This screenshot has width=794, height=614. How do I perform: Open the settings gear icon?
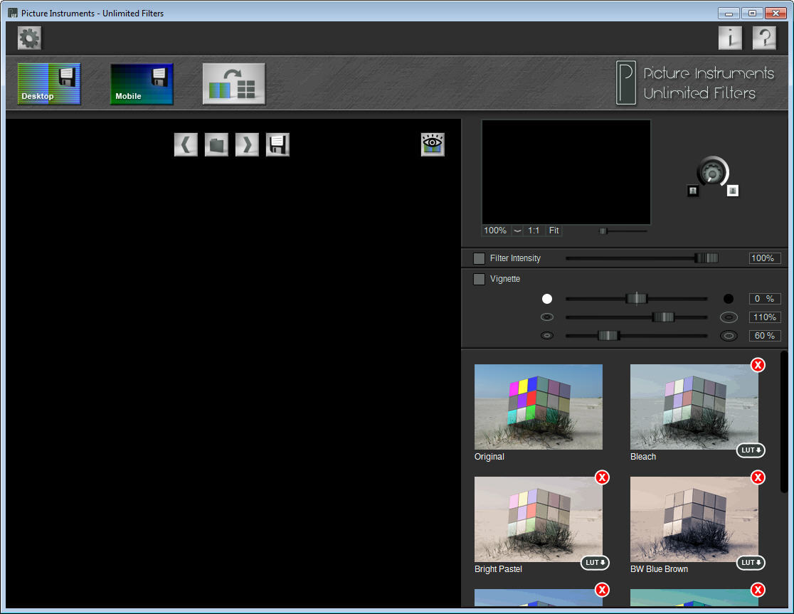[x=29, y=38]
